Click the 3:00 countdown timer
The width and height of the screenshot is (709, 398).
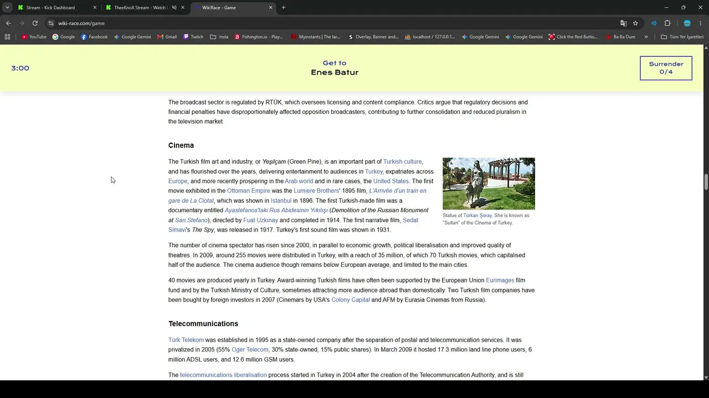point(20,68)
